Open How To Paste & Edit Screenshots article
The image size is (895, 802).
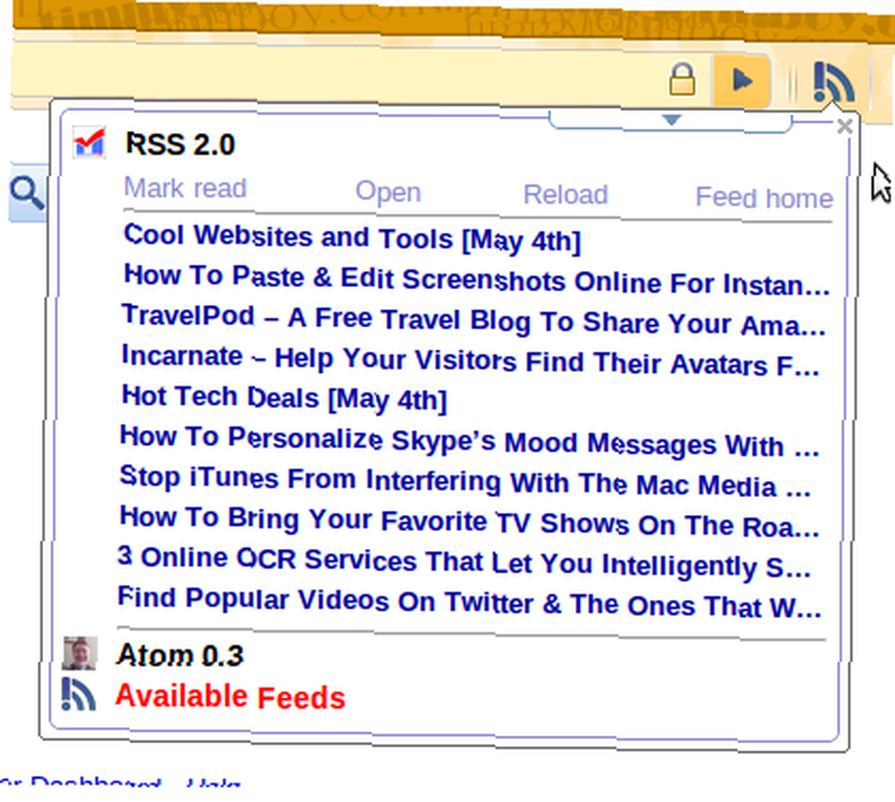pyautogui.click(x=477, y=280)
